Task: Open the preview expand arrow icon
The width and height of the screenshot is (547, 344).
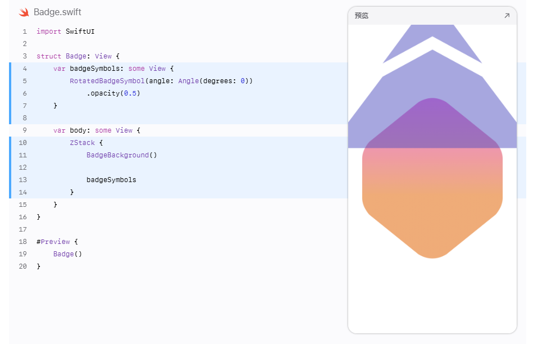Action: tap(507, 16)
